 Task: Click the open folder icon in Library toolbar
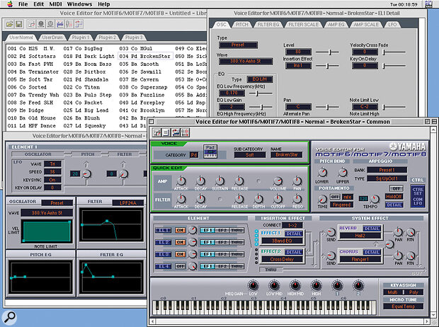click(x=9, y=24)
